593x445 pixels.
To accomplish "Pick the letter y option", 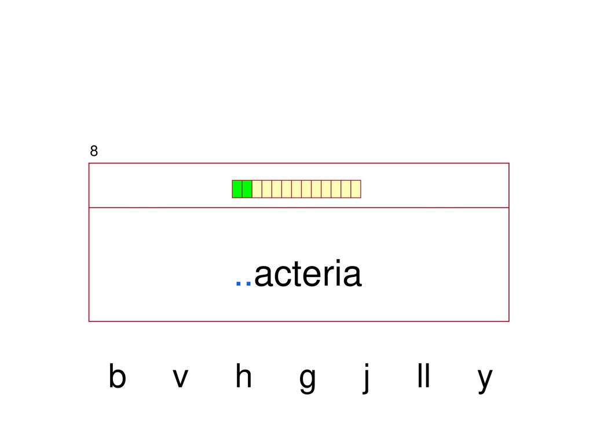I will [x=485, y=381].
